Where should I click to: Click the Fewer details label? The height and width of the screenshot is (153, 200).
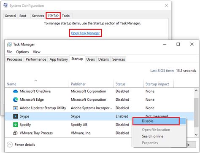(x=25, y=145)
